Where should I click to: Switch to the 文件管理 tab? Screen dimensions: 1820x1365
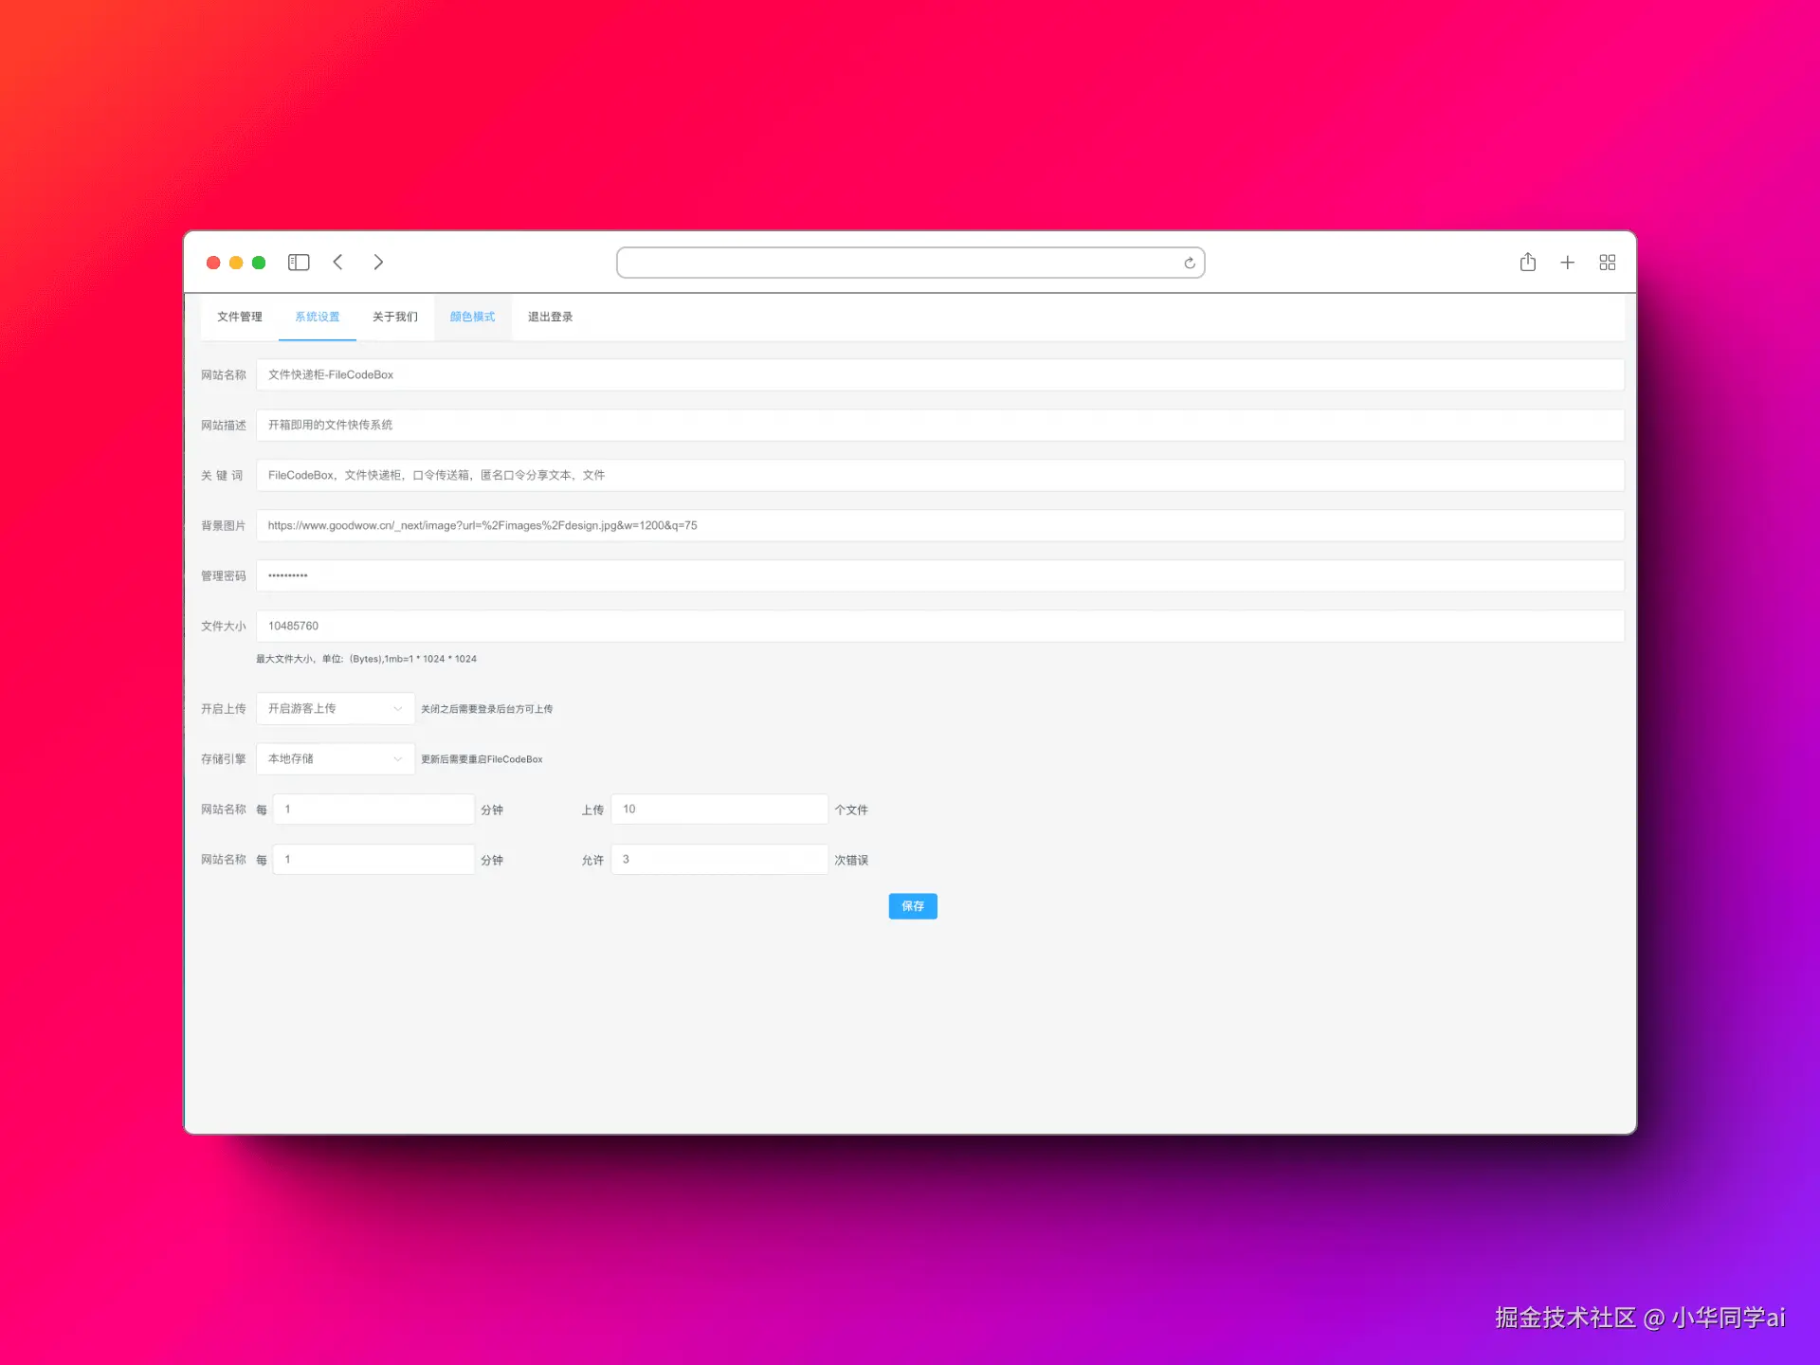pos(239,317)
